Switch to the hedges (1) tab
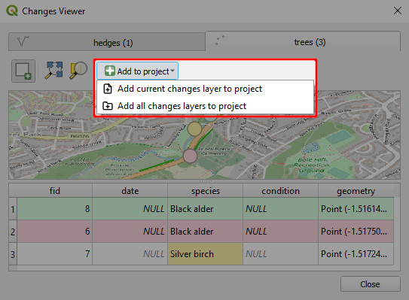This screenshot has width=409, height=300. (107, 42)
